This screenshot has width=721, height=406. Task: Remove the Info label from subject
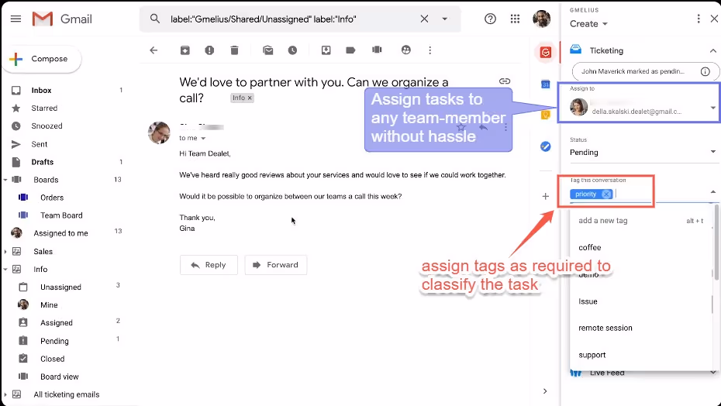tap(250, 98)
